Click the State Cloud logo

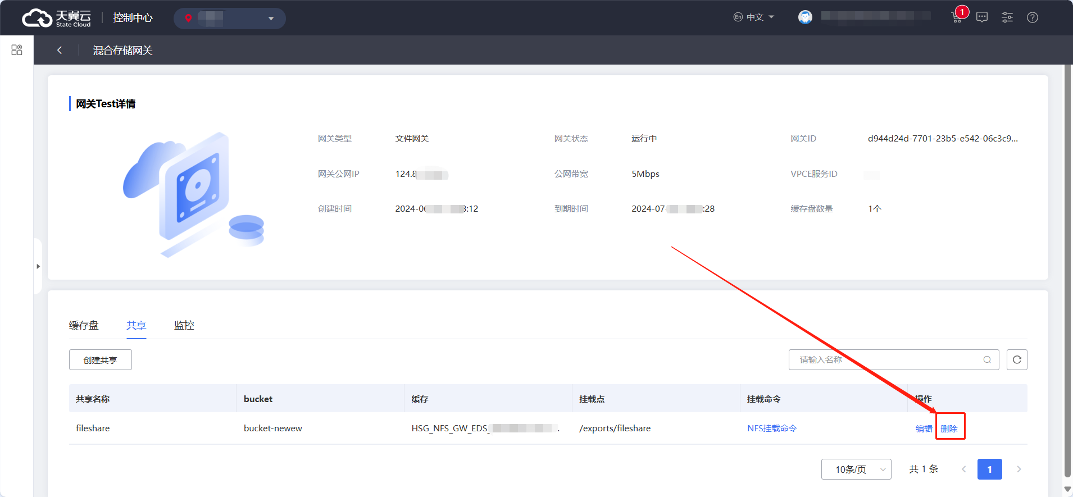pos(56,18)
